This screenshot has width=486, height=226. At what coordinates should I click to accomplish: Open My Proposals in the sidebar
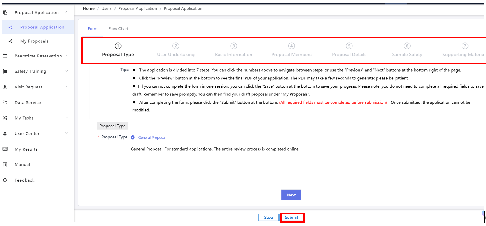point(34,41)
